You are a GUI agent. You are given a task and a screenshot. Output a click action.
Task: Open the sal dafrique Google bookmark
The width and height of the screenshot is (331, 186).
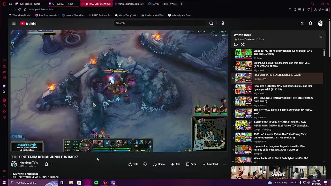[x=180, y=15]
